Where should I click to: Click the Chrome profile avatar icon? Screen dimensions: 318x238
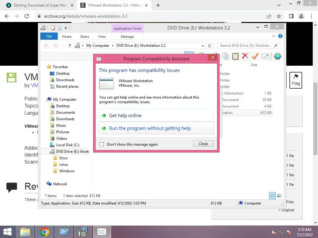(301, 16)
